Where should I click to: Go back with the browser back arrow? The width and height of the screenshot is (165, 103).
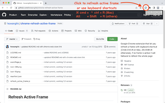[3, 8]
